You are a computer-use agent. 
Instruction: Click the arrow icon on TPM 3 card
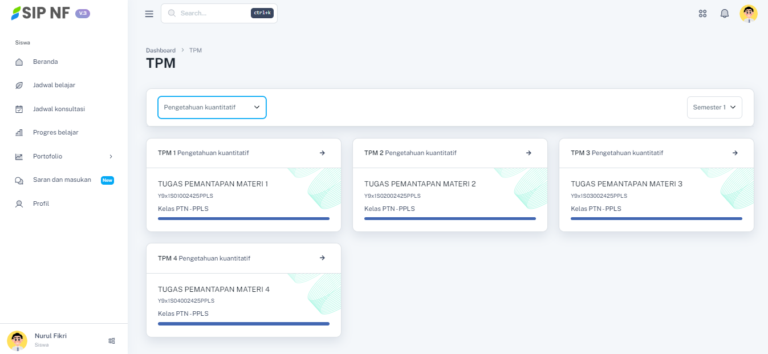735,153
